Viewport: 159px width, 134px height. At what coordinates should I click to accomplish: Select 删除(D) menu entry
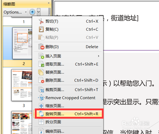pyautogui.click(x=68, y=47)
